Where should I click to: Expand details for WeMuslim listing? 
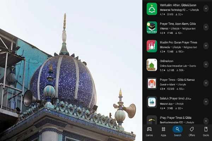click(x=206, y=8)
